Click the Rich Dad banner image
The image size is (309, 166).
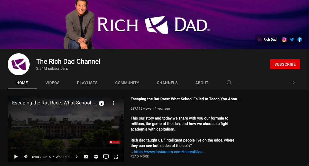point(154,24)
